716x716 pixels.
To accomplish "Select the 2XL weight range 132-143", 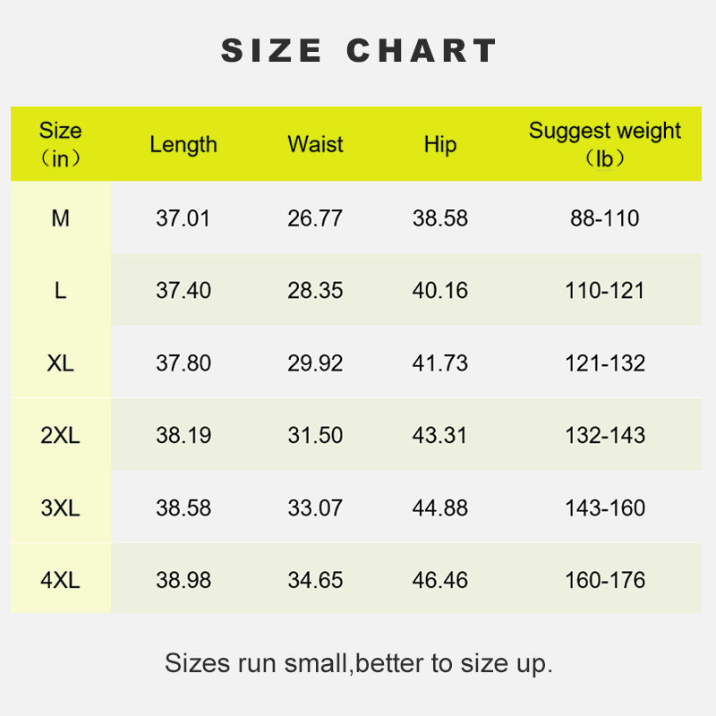I will tap(605, 436).
